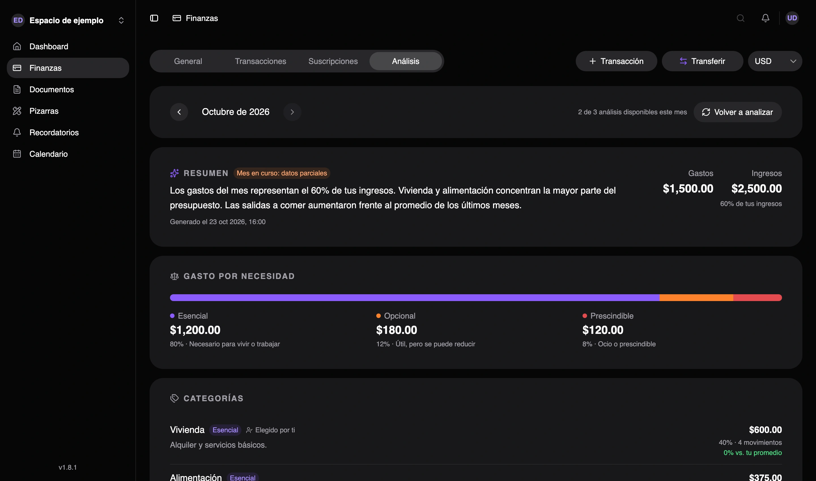Switch to the Suscripciones tab
The image size is (816, 481).
coord(333,61)
